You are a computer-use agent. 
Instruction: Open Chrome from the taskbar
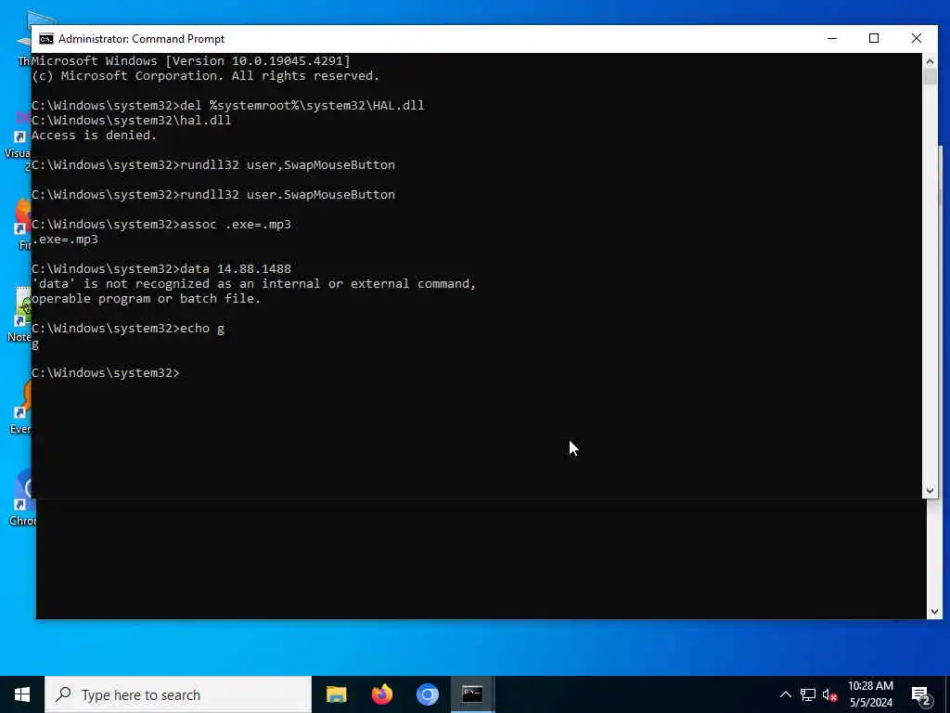point(428,694)
